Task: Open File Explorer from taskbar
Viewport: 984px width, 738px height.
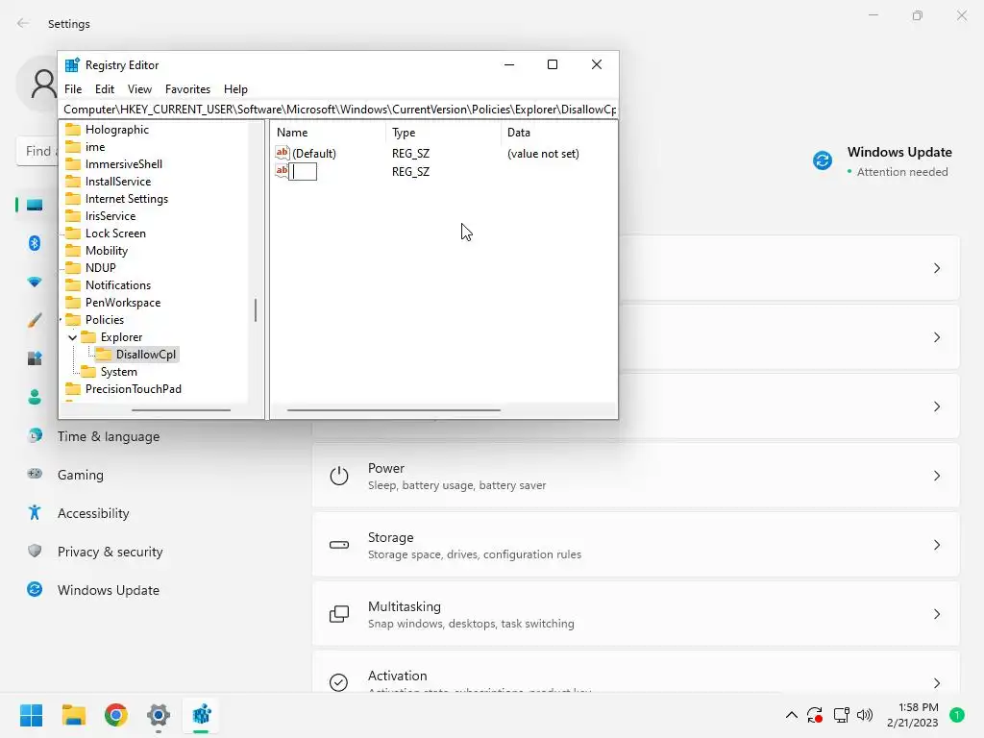Action: [73, 715]
